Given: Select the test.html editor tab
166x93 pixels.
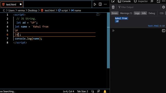Looking at the screenshot, I should [x=12, y=4].
